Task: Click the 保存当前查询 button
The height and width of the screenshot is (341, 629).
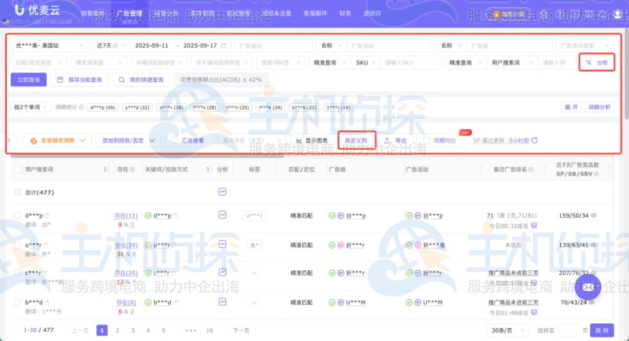Action: pos(79,80)
